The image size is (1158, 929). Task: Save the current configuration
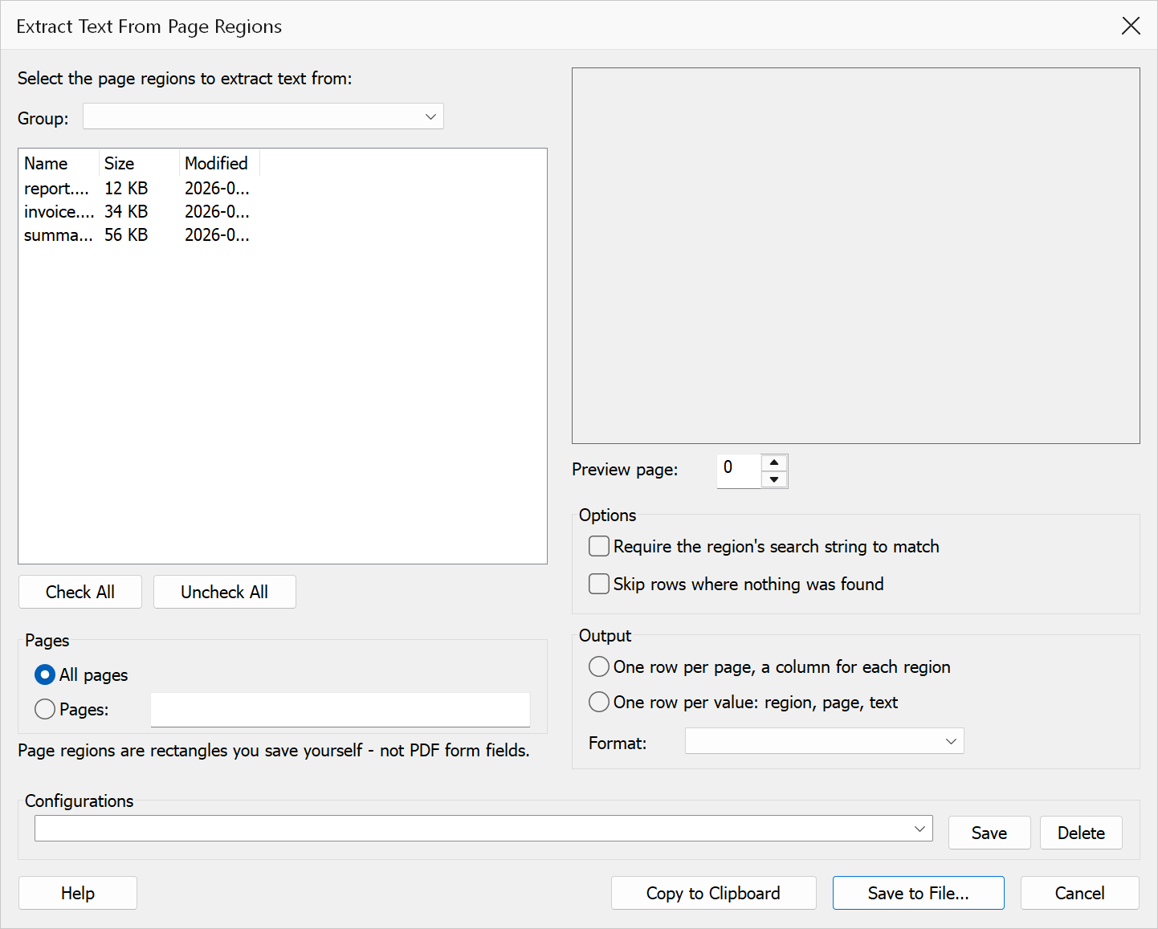point(989,833)
